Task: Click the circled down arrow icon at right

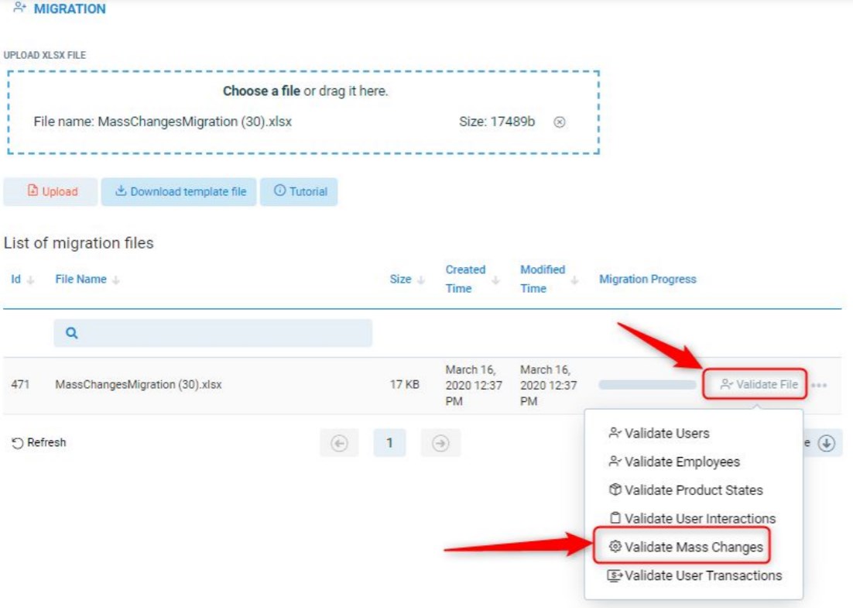Action: pos(827,443)
